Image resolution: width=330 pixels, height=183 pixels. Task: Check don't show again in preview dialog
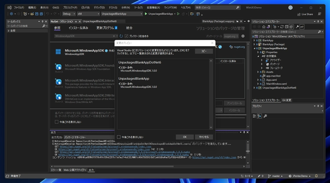(119, 137)
